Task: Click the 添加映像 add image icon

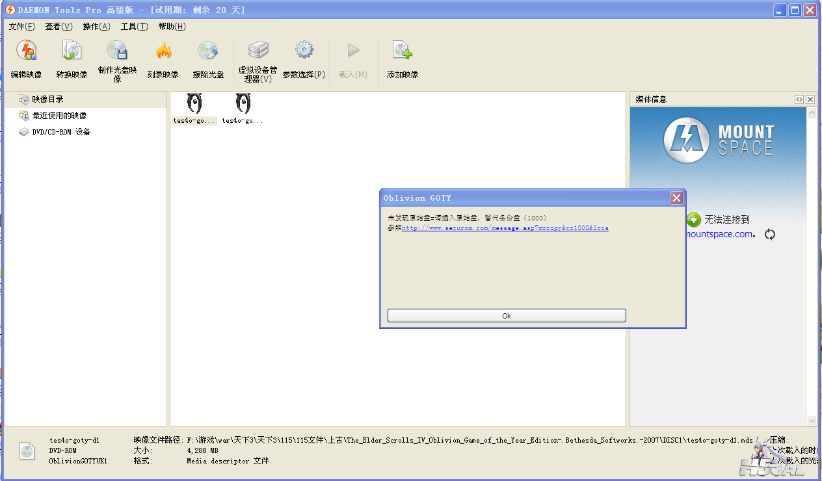Action: click(x=402, y=51)
